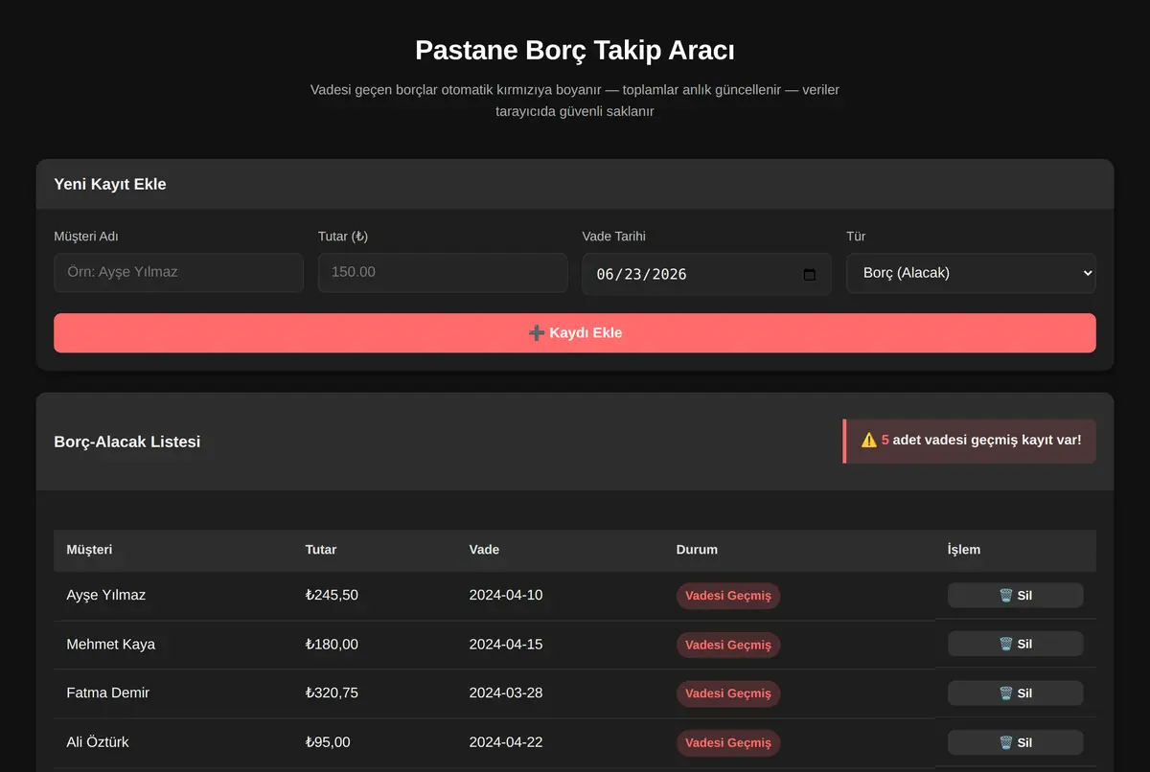Open the calendar picker icon in date field
The width and height of the screenshot is (1150, 772).
point(809,274)
